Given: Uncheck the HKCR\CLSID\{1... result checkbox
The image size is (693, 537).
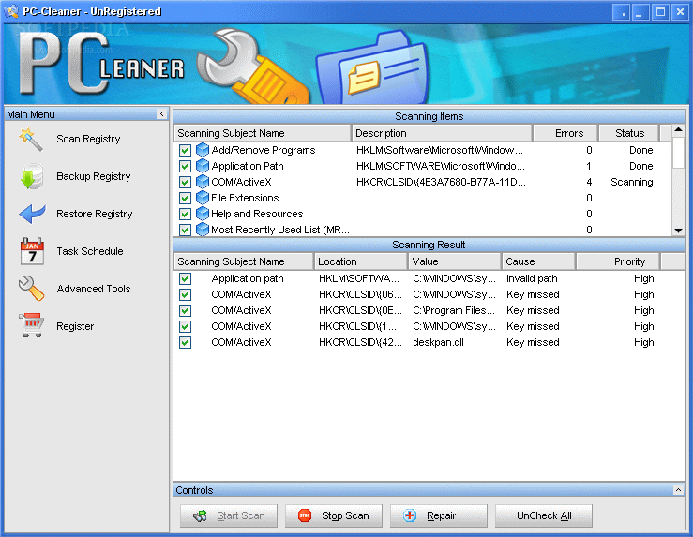Looking at the screenshot, I should (185, 326).
